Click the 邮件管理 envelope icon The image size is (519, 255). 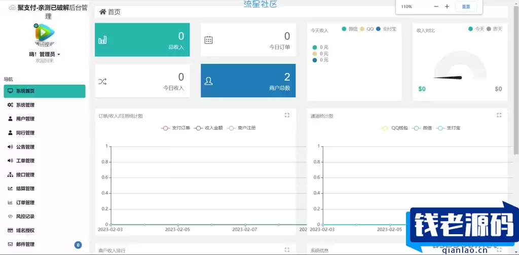10,244
